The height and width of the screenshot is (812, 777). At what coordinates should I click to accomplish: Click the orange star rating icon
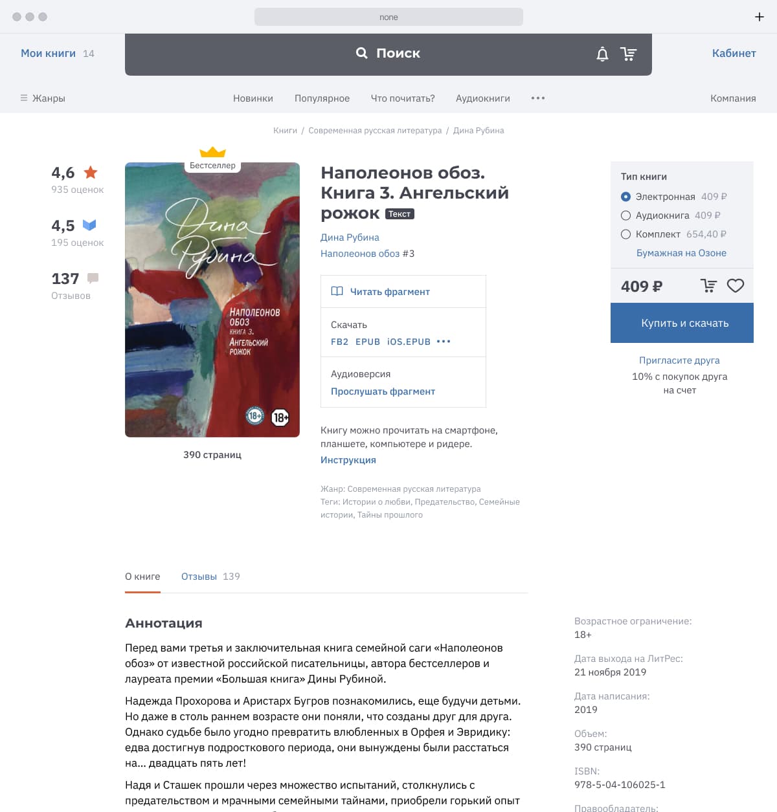coord(91,172)
